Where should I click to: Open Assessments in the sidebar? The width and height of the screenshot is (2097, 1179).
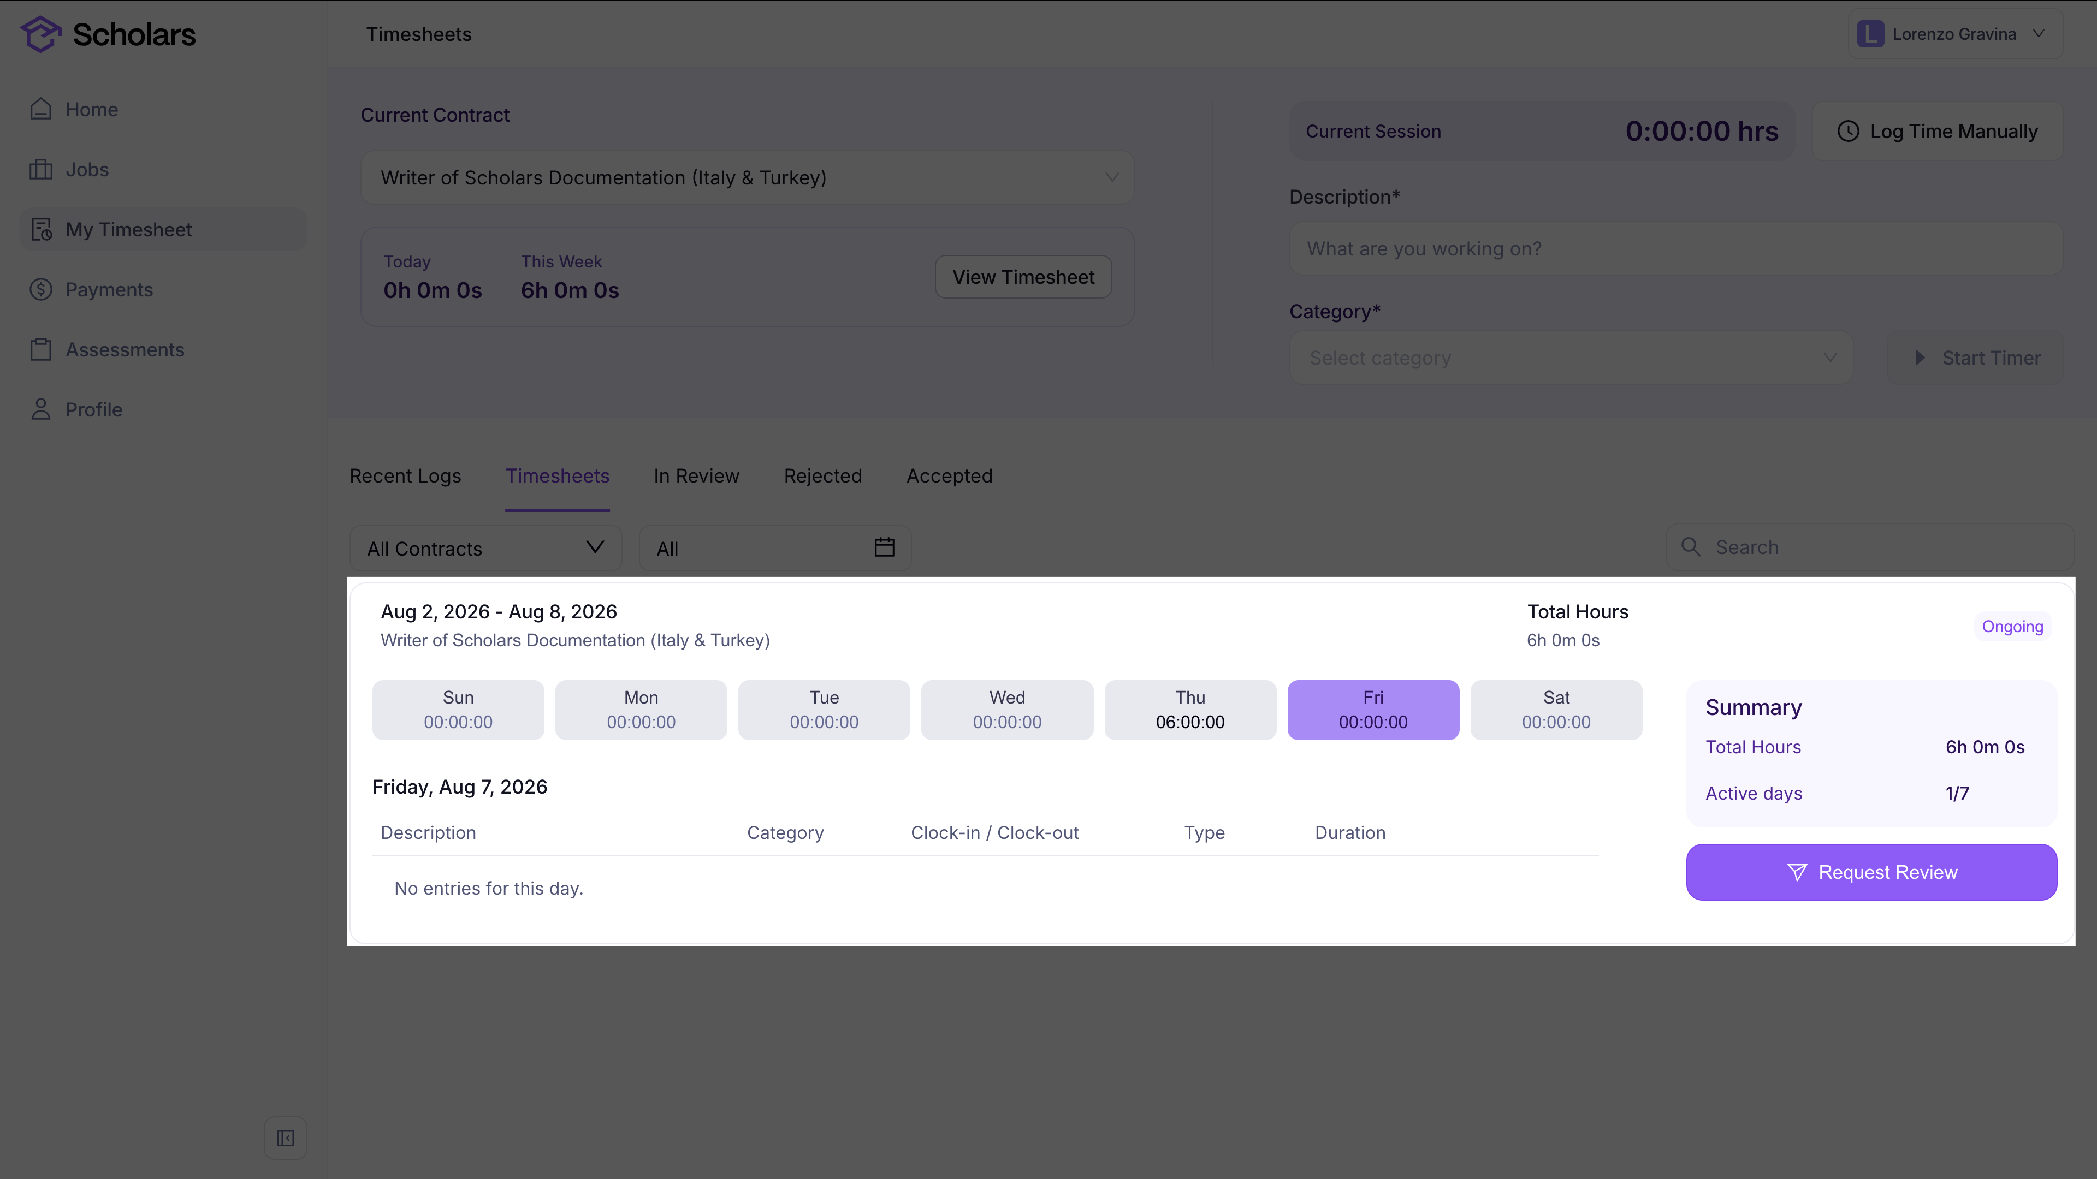coord(163,350)
